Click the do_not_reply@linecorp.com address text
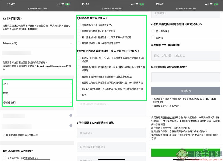The width and height of the screenshot is (223, 161). 51,66
